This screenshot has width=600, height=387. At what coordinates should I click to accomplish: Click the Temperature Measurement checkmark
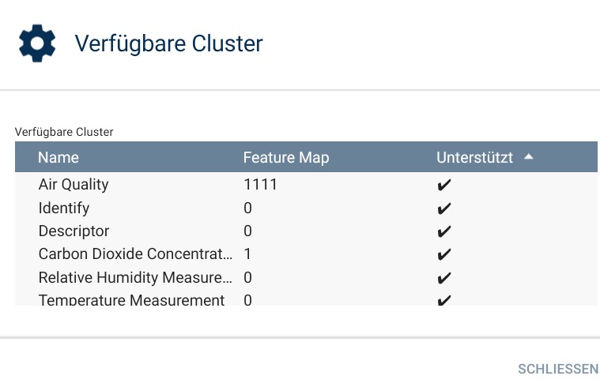coord(444,300)
